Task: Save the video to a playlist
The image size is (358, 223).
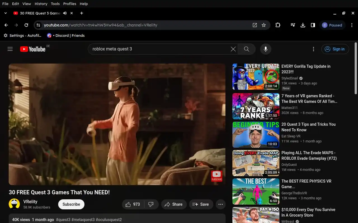Action: tap(201, 204)
